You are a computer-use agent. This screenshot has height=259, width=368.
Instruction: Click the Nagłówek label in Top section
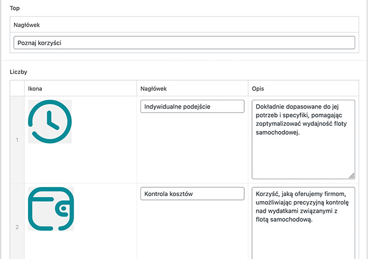[x=27, y=25]
